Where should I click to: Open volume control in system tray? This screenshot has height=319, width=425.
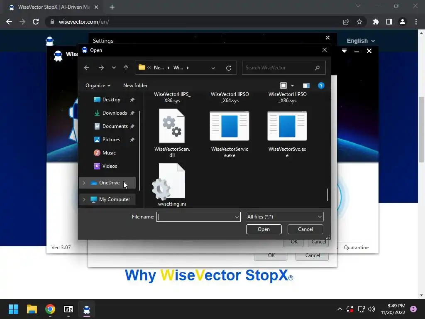(x=371, y=309)
